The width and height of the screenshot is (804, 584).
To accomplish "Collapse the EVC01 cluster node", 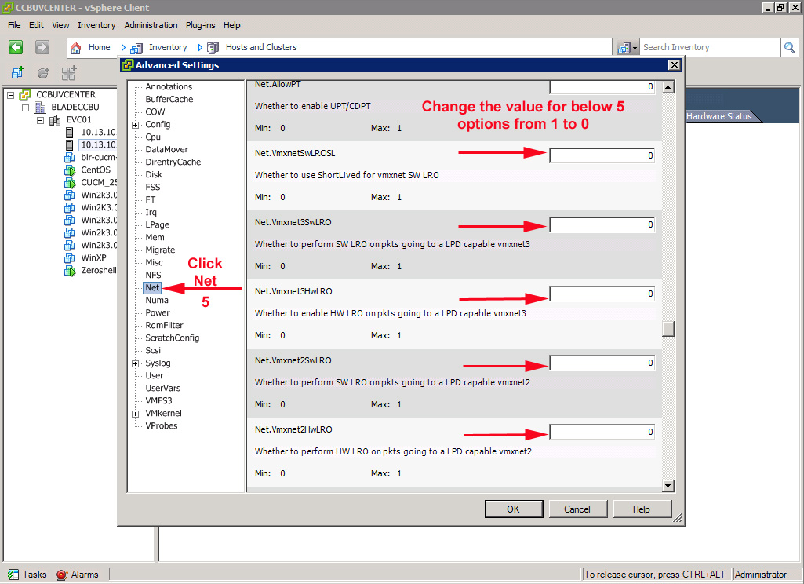I will coord(40,121).
